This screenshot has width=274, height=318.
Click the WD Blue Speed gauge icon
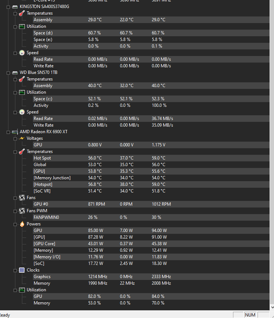click(22, 112)
